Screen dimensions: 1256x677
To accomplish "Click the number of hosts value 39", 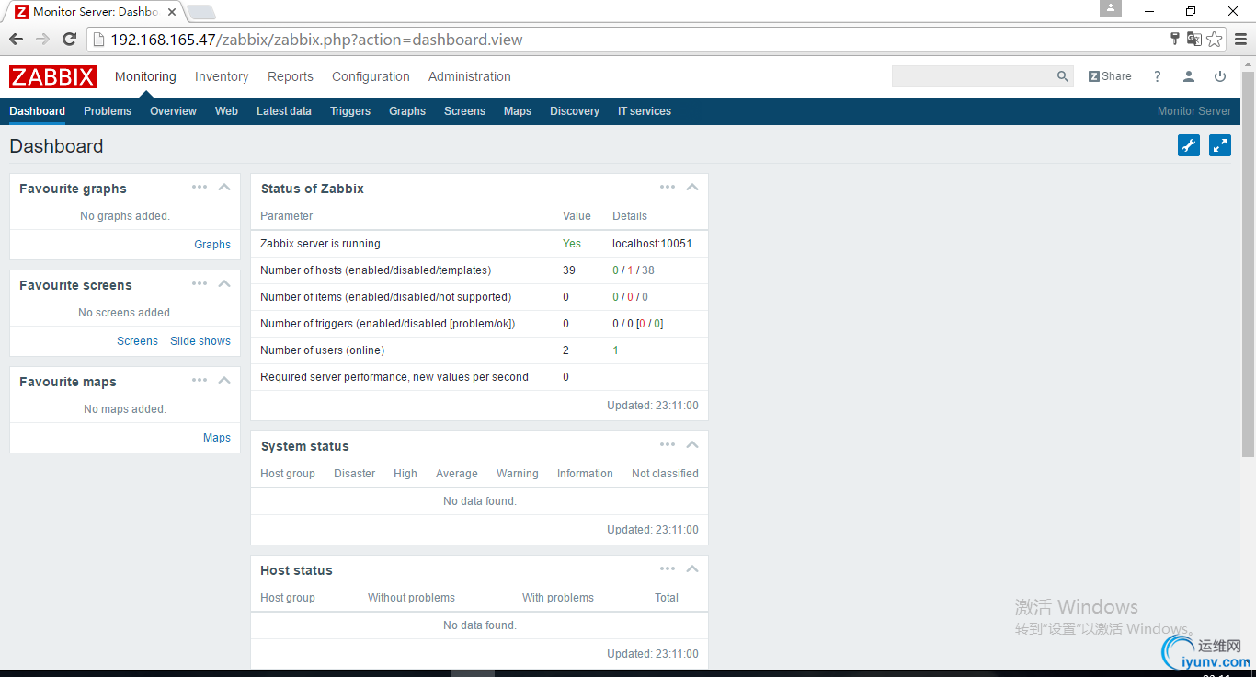I will (x=569, y=270).
